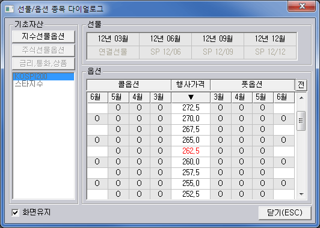Image resolution: width=320 pixels, height=228 pixels.
Task: Click the SP 12/12 spread cell
Action: click(x=270, y=52)
